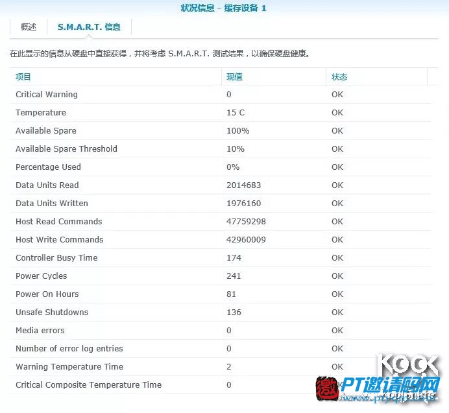Viewport: 449px width, 413px height.
Task: Click the OK status of Unsafe Shutdowns
Action: click(337, 313)
